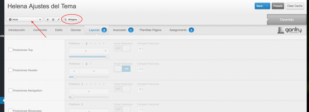The width and height of the screenshot is (309, 112).
Task: Click the Avanzado tab badge showing 1
Action: 131,30
